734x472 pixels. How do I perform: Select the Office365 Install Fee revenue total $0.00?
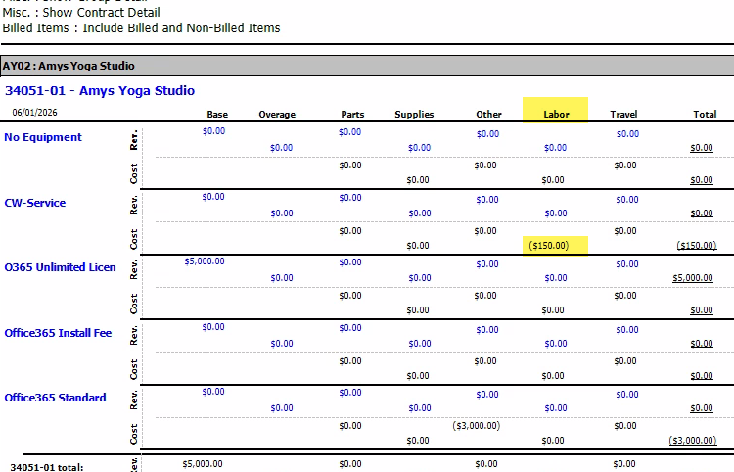pyautogui.click(x=702, y=344)
